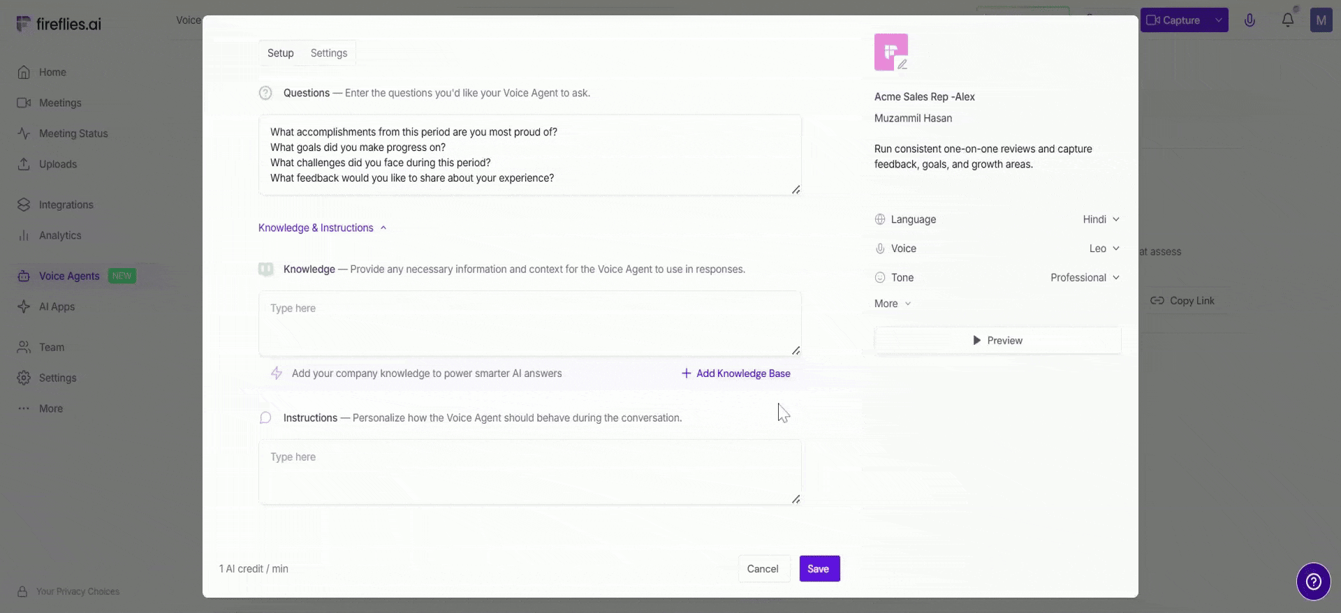This screenshot has height=613, width=1341.
Task: Click Your Privacy Choices link
Action: 78,591
